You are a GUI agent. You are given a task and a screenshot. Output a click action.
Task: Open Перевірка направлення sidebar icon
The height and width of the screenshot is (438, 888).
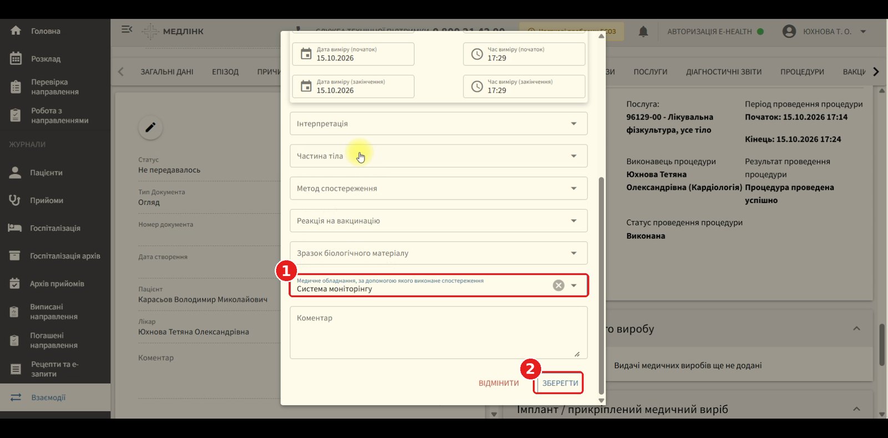tap(16, 87)
